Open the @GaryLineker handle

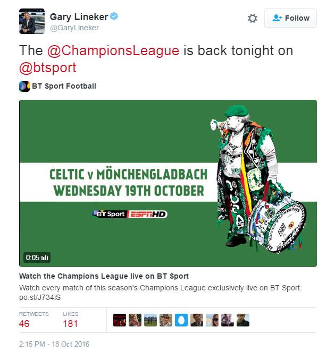pyautogui.click(x=74, y=28)
